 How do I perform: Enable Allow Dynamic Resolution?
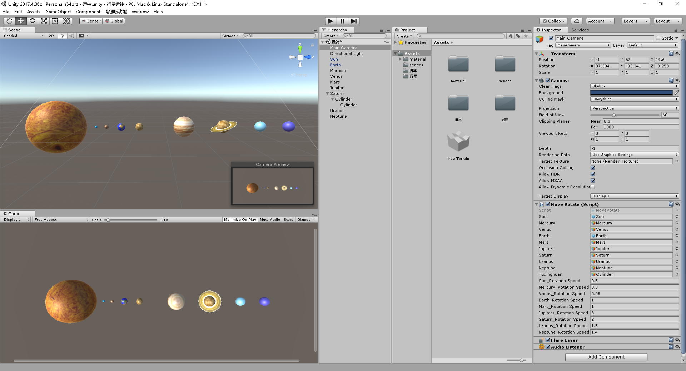(x=593, y=187)
